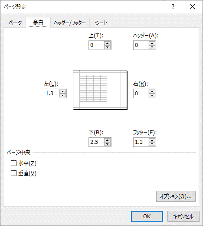Decrease the ヘッダー(A) header margin
This screenshot has height=226, width=203.
[x=152, y=47]
